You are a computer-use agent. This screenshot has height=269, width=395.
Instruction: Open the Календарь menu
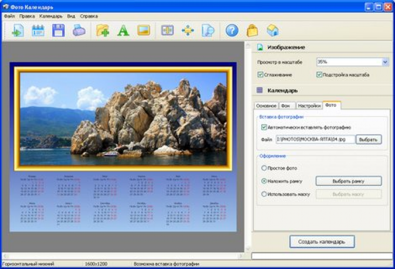[x=51, y=16]
